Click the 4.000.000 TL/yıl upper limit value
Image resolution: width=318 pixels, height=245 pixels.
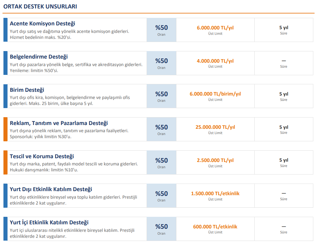point(215,61)
